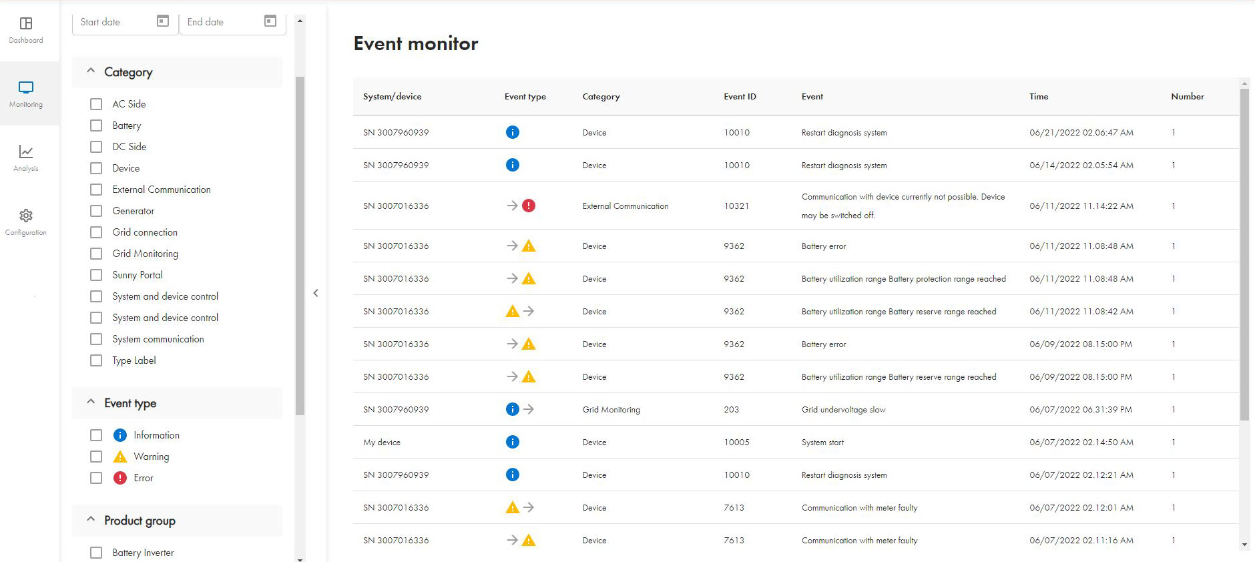1255x562 pixels.
Task: Open the Analysis chart icon
Action: pyautogui.click(x=26, y=152)
